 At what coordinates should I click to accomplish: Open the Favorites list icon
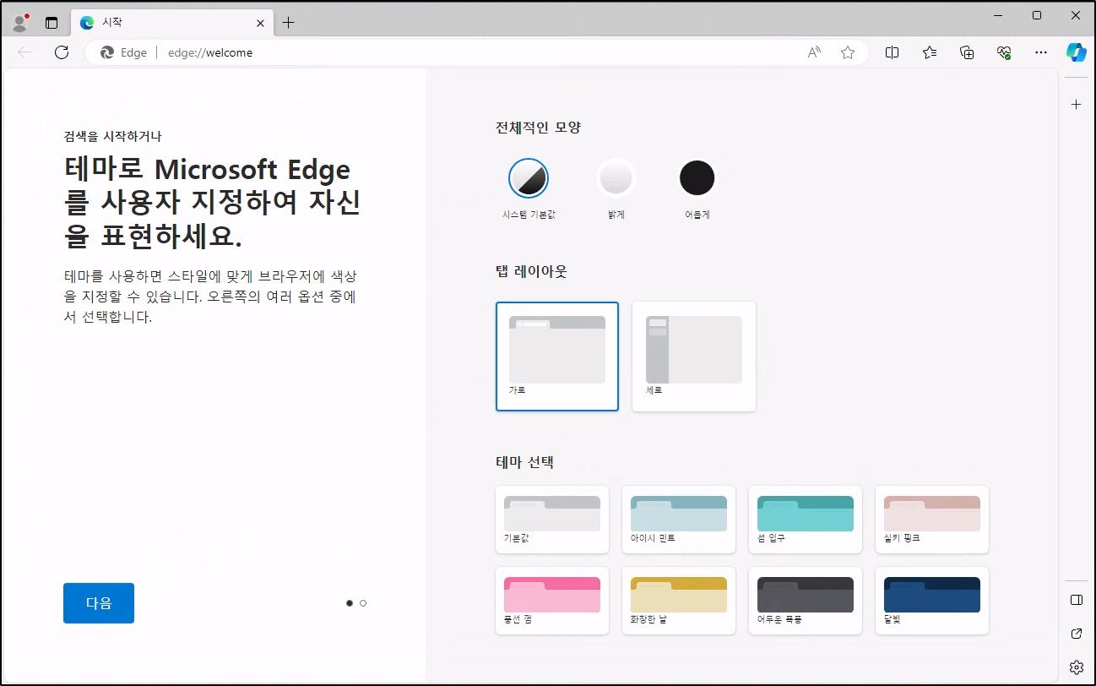[x=930, y=52]
